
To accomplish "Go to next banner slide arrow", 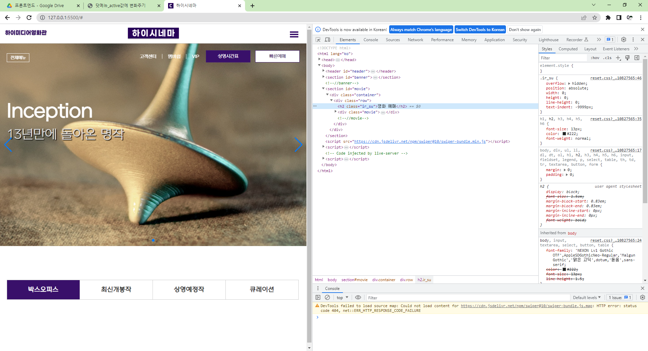I will pos(298,145).
